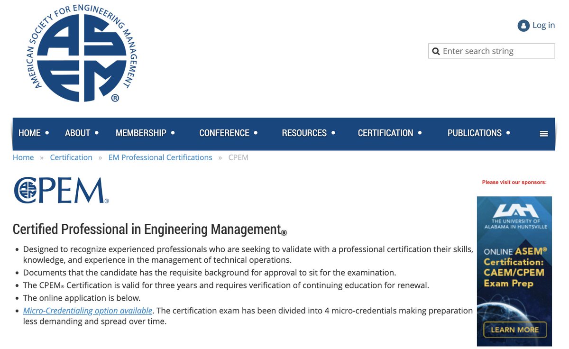Click the bullet about certification valid three years
This screenshot has width=569, height=349.
click(226, 285)
